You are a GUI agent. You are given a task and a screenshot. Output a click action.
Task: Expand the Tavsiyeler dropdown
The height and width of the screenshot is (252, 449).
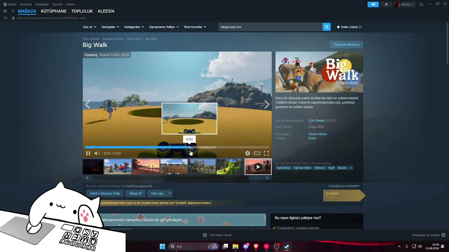[x=110, y=27]
